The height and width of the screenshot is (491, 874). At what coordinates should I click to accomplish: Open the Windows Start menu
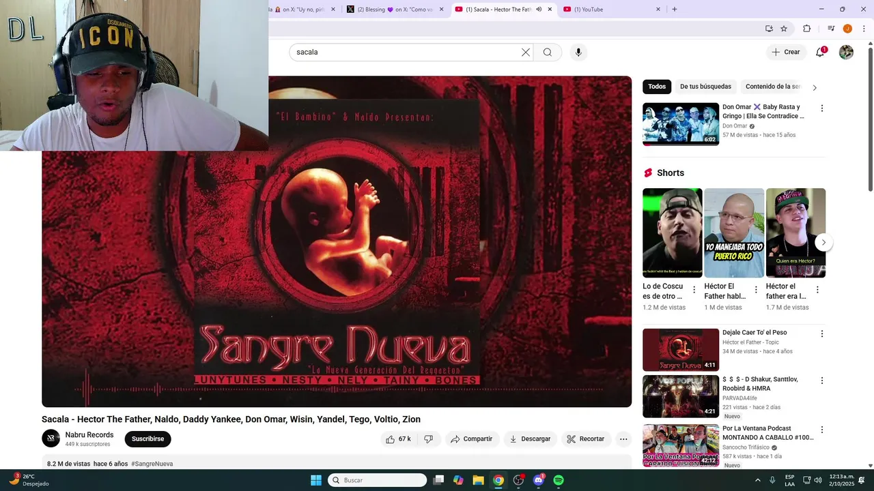tap(316, 480)
